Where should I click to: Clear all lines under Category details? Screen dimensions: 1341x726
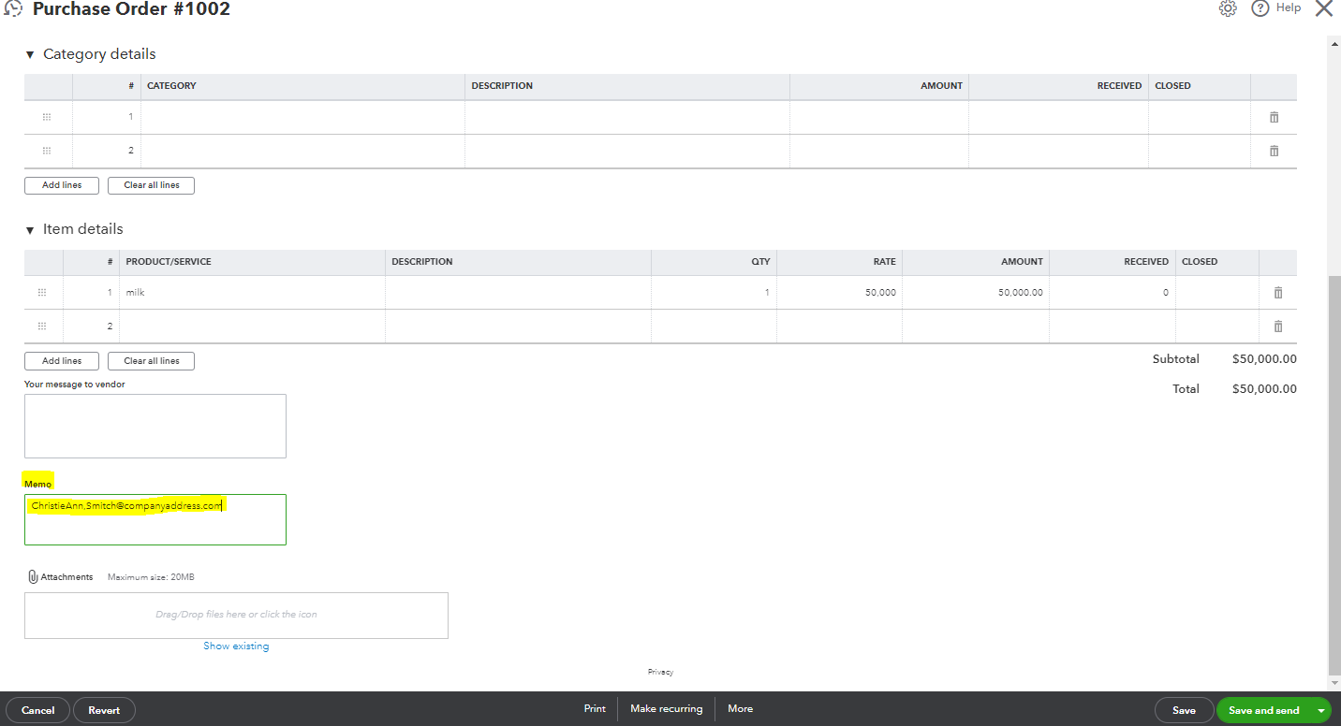click(152, 185)
